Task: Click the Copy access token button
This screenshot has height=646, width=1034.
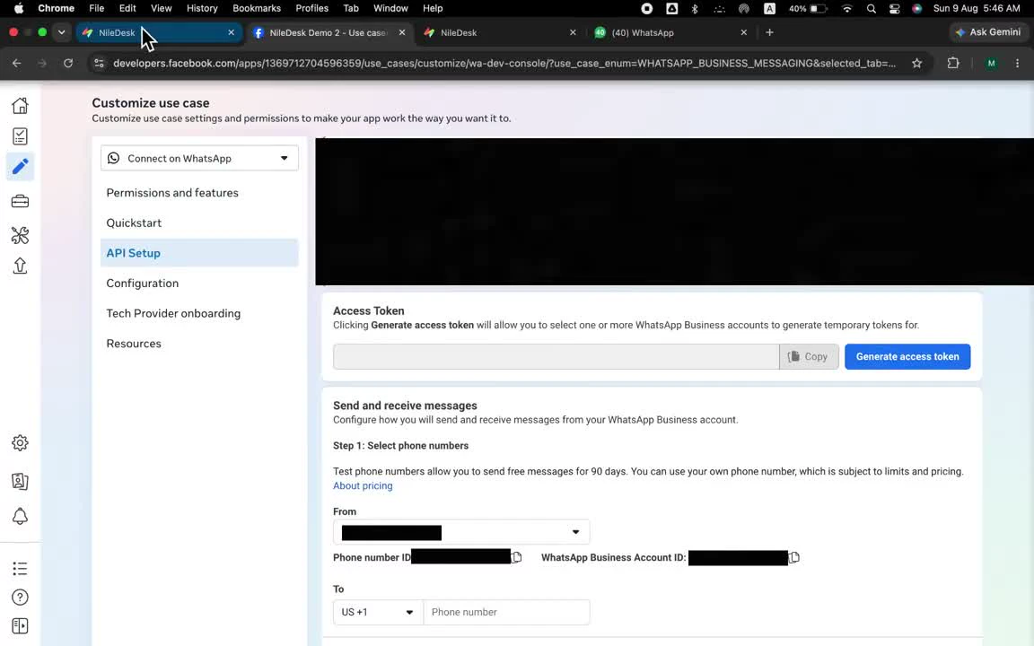Action: tap(809, 356)
